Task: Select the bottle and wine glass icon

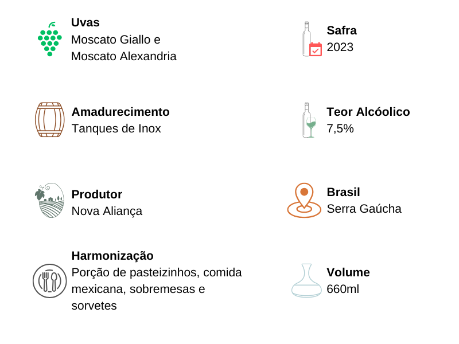Action: click(x=309, y=120)
